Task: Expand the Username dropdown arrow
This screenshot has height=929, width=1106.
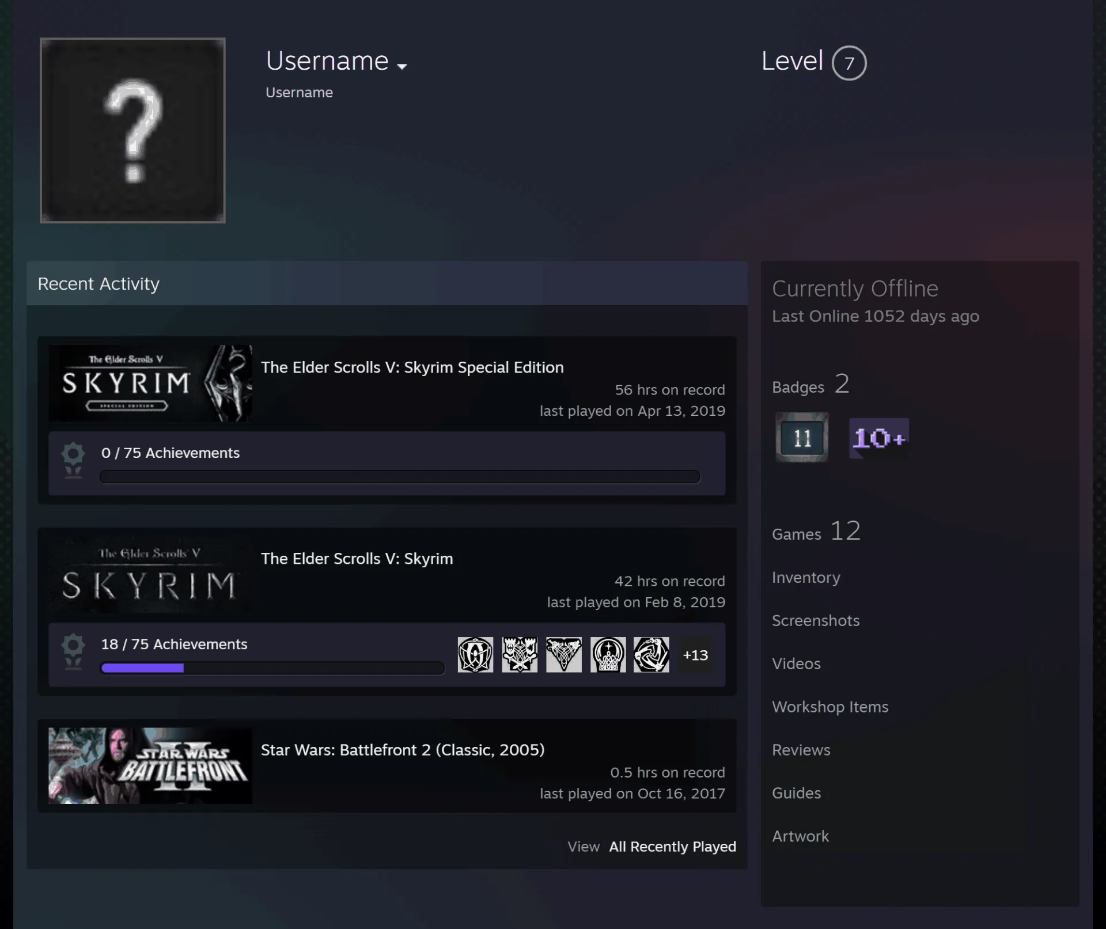Action: pyautogui.click(x=402, y=66)
